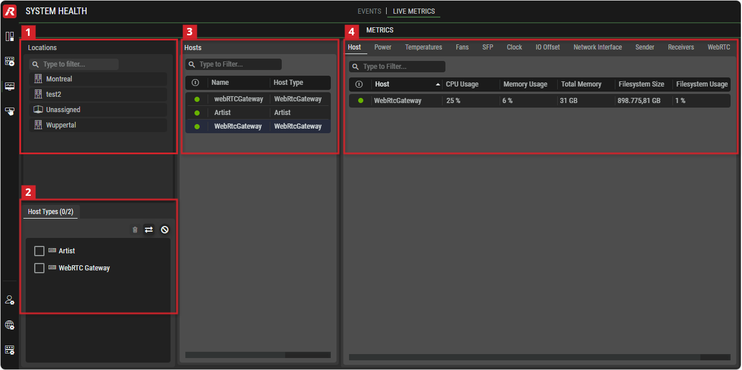Focus the Metrics filter input
Image resolution: width=742 pixels, height=370 pixels.
pos(397,67)
